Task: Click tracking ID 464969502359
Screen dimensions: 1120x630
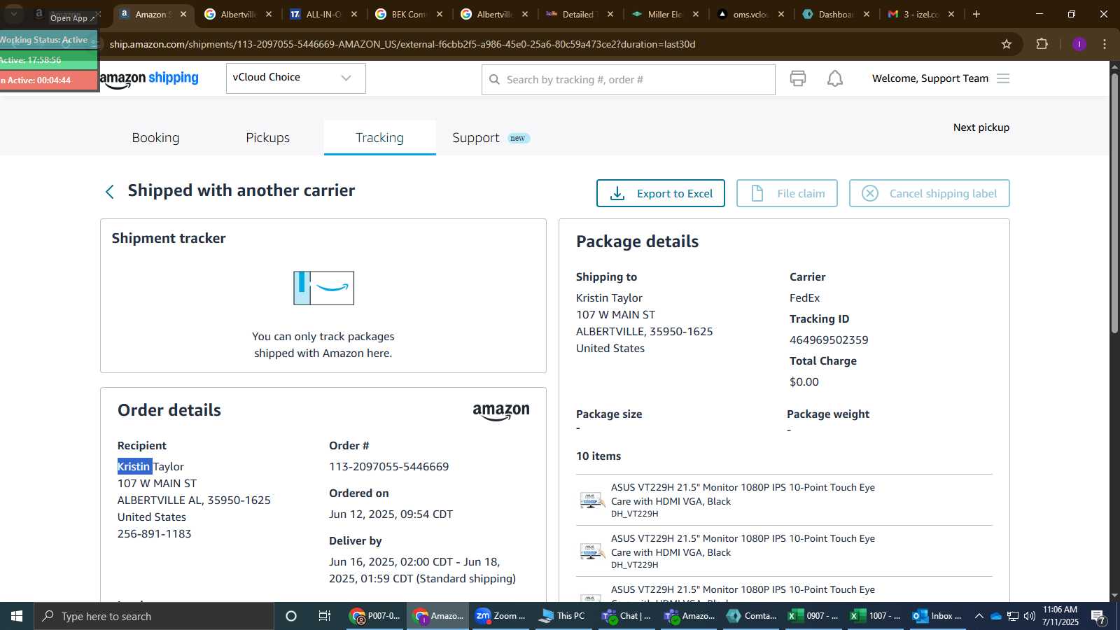Action: click(829, 339)
